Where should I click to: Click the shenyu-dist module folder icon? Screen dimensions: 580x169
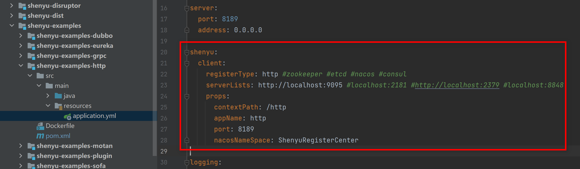pyautogui.click(x=22, y=16)
